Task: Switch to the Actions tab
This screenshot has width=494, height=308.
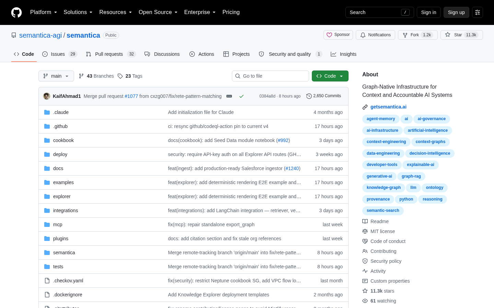Action: [202, 54]
